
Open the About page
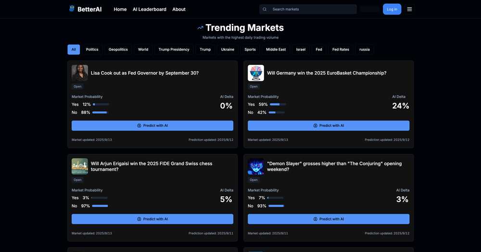(x=179, y=9)
